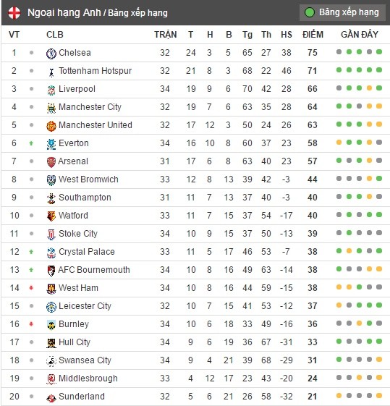Click the Ngoại hạng Anh header link
This screenshot has width=390, height=406.
click(x=64, y=12)
